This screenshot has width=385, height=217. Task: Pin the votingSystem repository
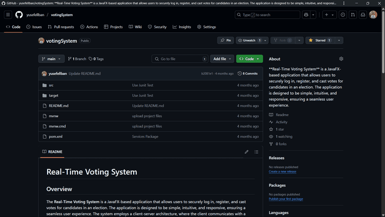(226, 40)
